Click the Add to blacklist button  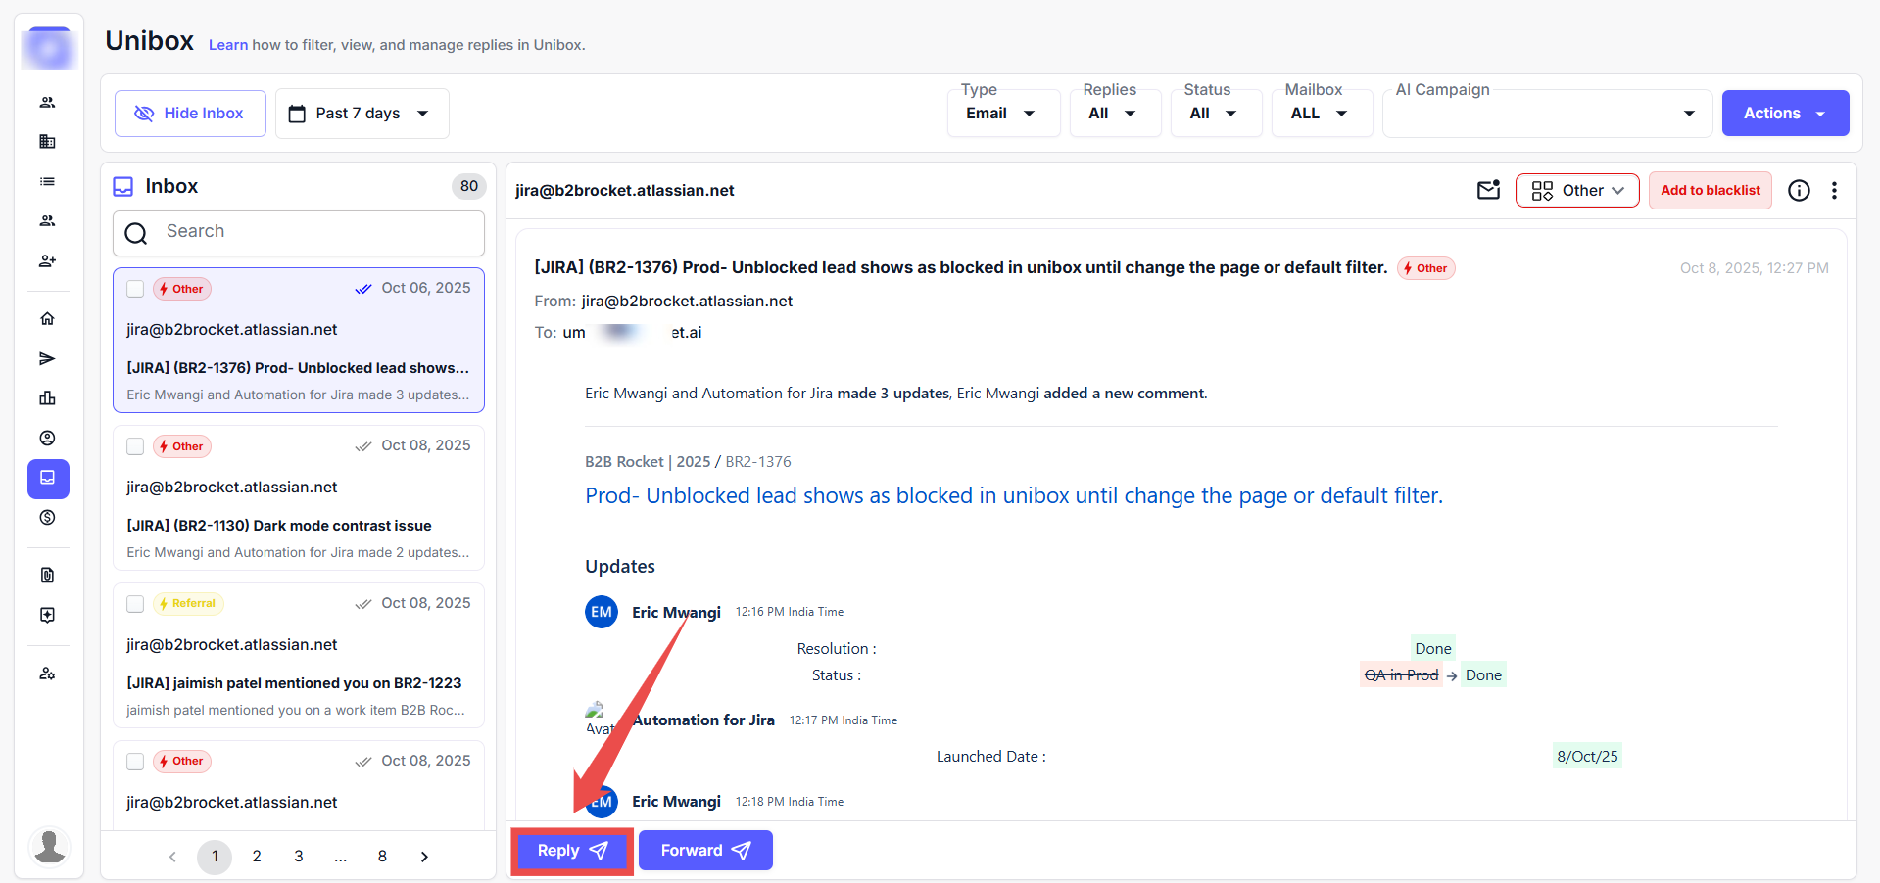(1710, 191)
